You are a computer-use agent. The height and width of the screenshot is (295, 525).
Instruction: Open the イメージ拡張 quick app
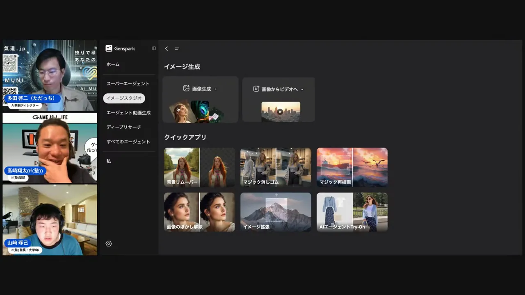click(x=276, y=212)
